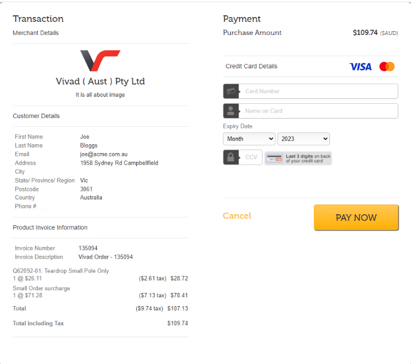
Task: Click the person icon beside Name on Card
Action: pos(231,111)
